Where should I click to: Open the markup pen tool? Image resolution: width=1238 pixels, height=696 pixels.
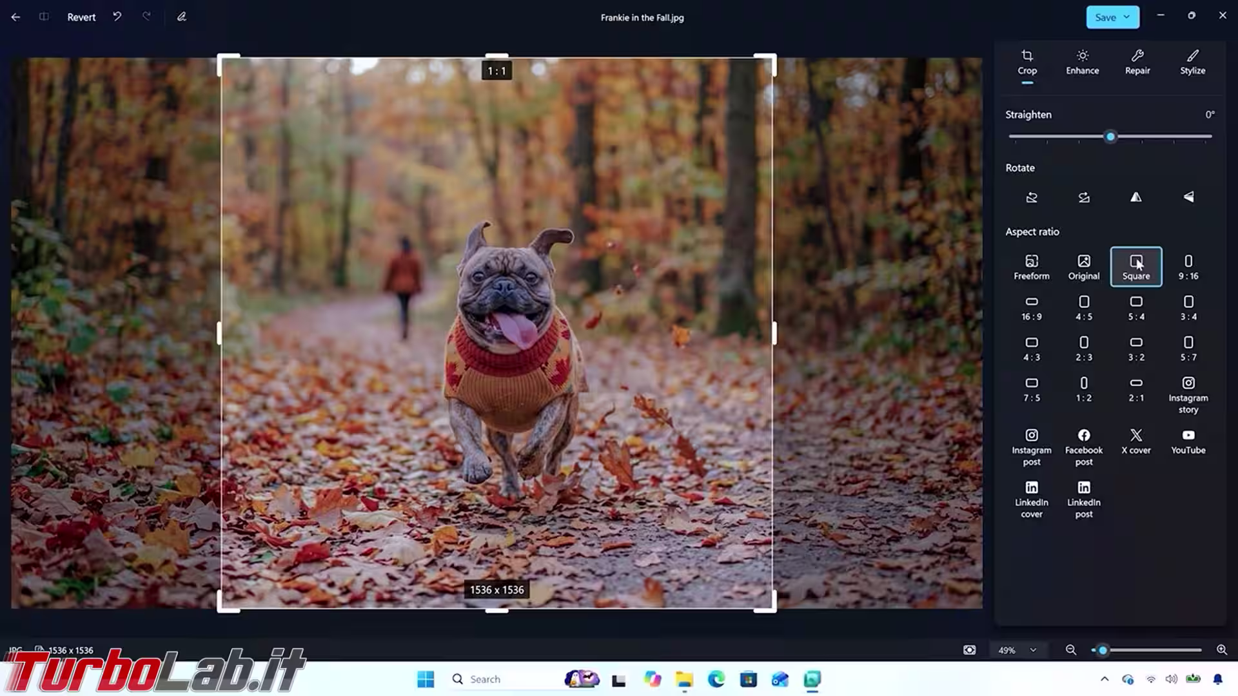182,17
